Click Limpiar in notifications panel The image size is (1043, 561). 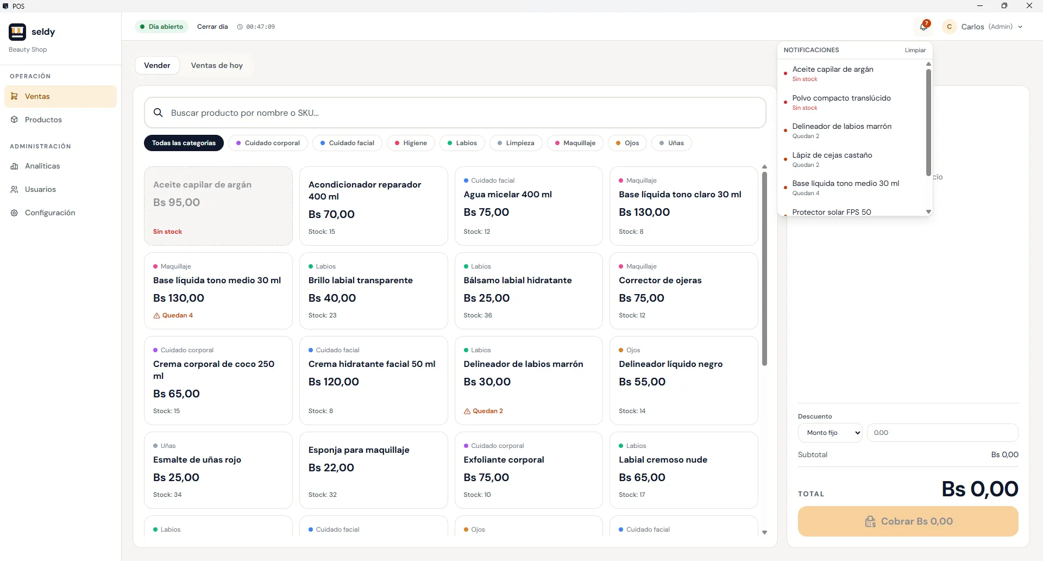pyautogui.click(x=915, y=50)
